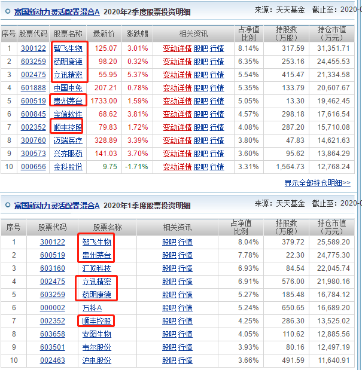Open 行情 link for row 300760
Image resolution: width=362 pixels, height=370 pixels.
[217, 140]
